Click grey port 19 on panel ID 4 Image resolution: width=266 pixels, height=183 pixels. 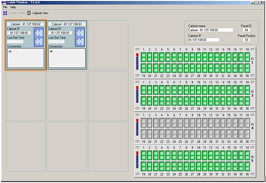144,134
